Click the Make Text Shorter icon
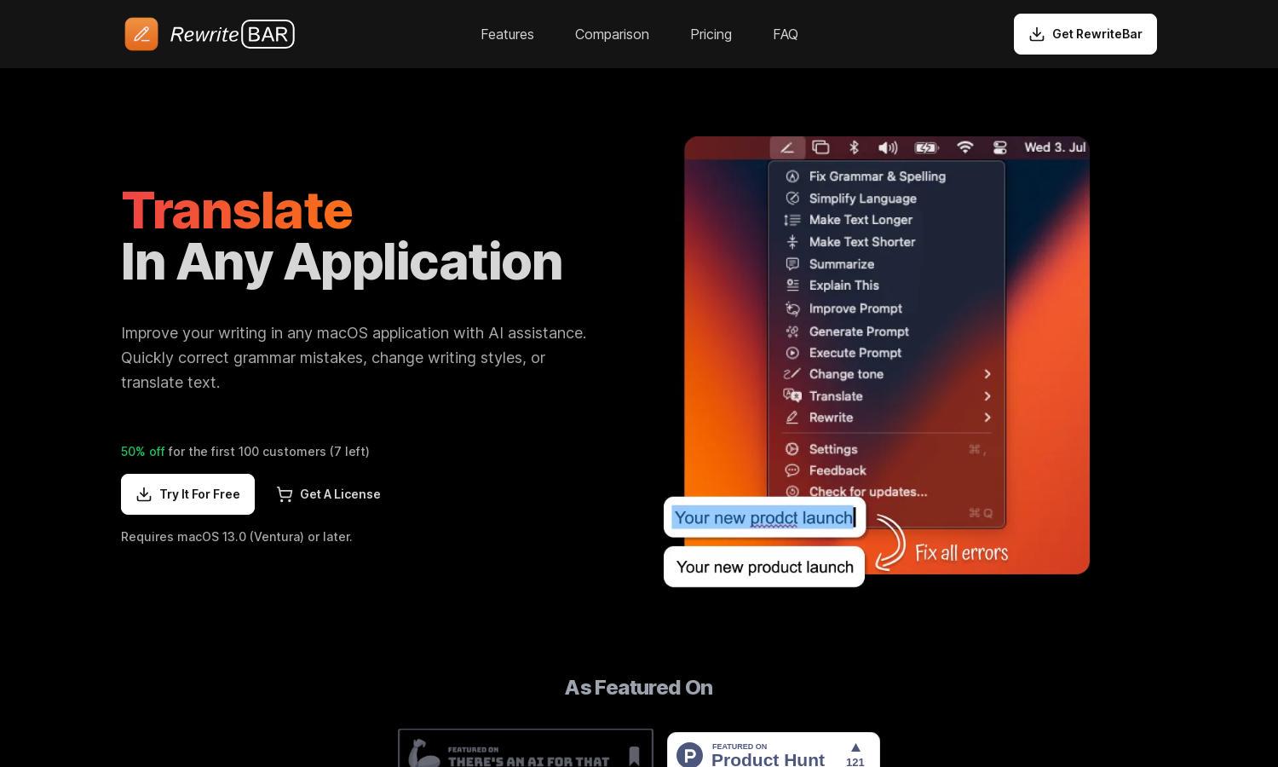This screenshot has height=767, width=1278. pyautogui.click(x=792, y=242)
